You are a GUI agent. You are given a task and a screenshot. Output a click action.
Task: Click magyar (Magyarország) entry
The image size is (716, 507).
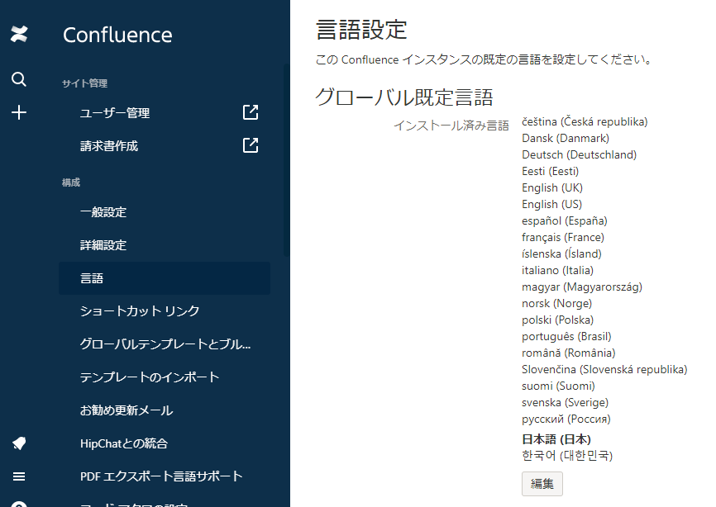pos(582,287)
